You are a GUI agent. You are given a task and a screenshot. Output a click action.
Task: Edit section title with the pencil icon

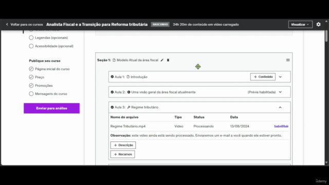click(x=162, y=60)
